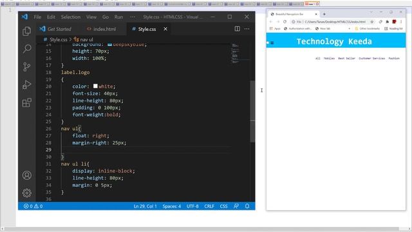Open the Extensions view
This screenshot has width=412, height=232.
26,102
